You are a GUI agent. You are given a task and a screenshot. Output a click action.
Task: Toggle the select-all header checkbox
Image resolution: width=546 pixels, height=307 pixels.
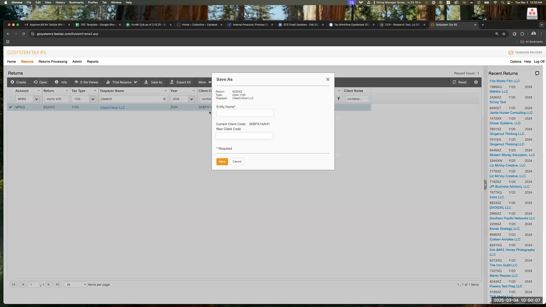11,91
